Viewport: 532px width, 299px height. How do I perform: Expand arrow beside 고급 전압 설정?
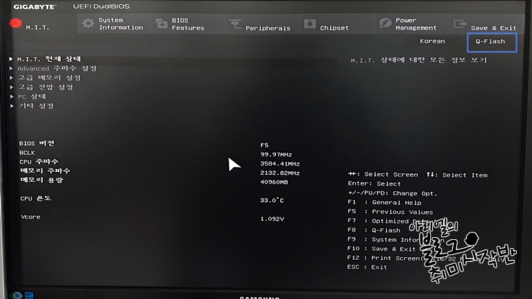coord(11,87)
